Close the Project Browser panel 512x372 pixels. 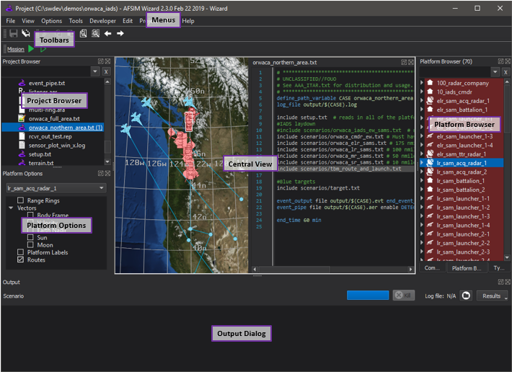click(107, 61)
